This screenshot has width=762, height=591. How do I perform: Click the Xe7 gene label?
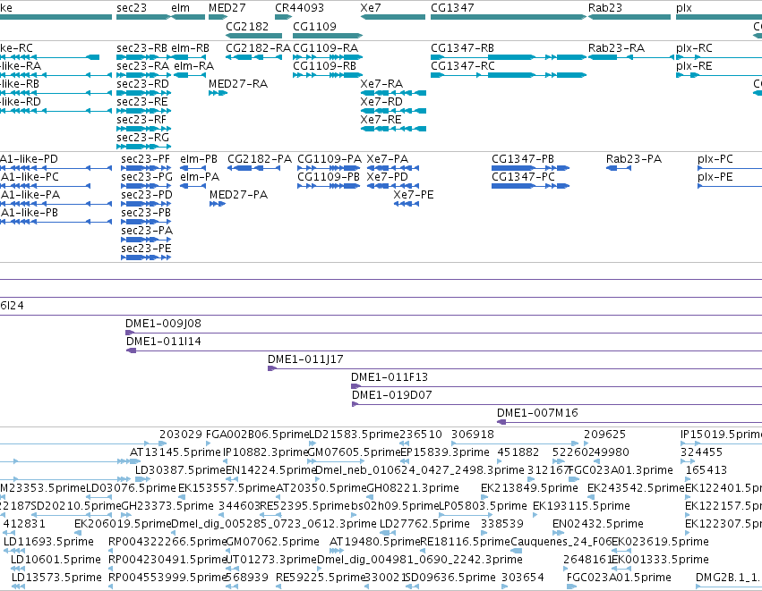(371, 8)
